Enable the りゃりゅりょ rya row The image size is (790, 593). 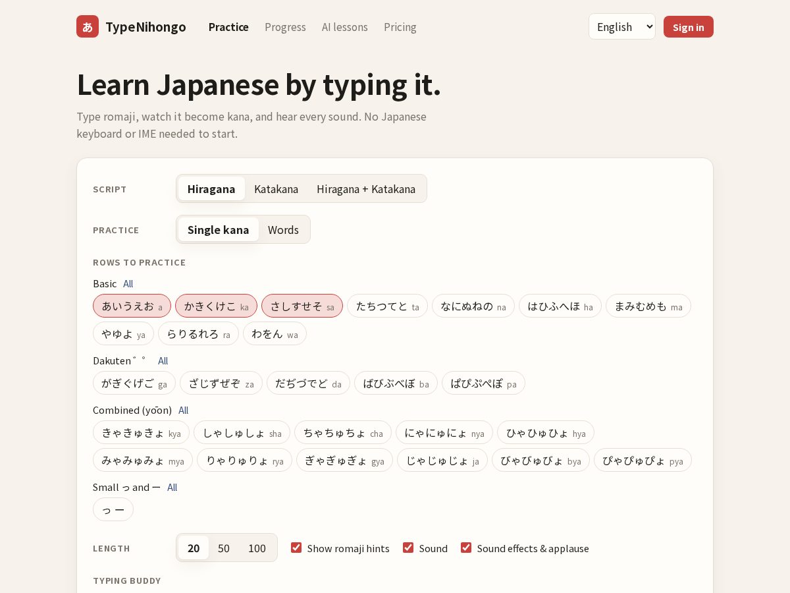[x=244, y=460]
